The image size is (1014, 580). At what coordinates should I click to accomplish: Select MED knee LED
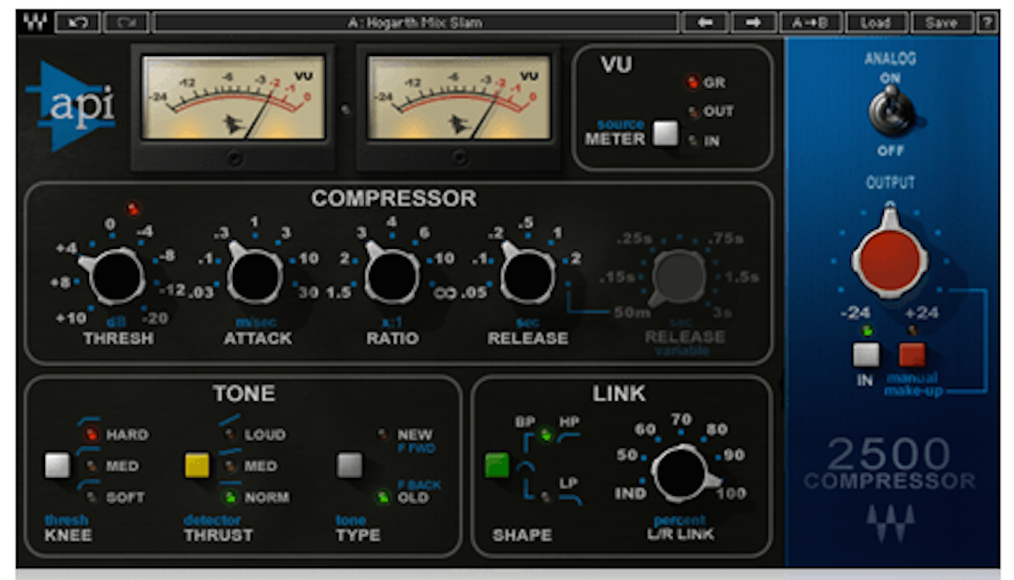point(92,465)
